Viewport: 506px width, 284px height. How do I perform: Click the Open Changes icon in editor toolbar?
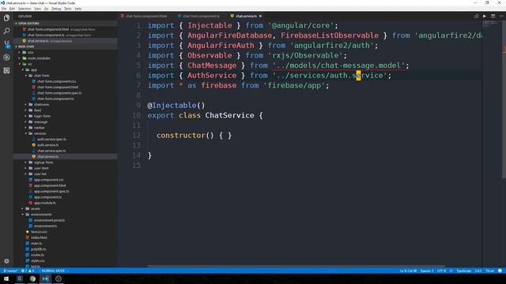pos(476,16)
